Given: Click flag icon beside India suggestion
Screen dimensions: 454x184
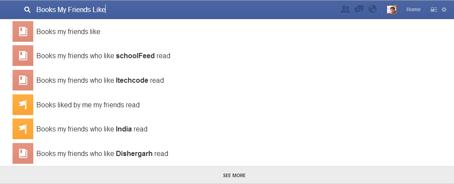Looking at the screenshot, I should pyautogui.click(x=23, y=129).
